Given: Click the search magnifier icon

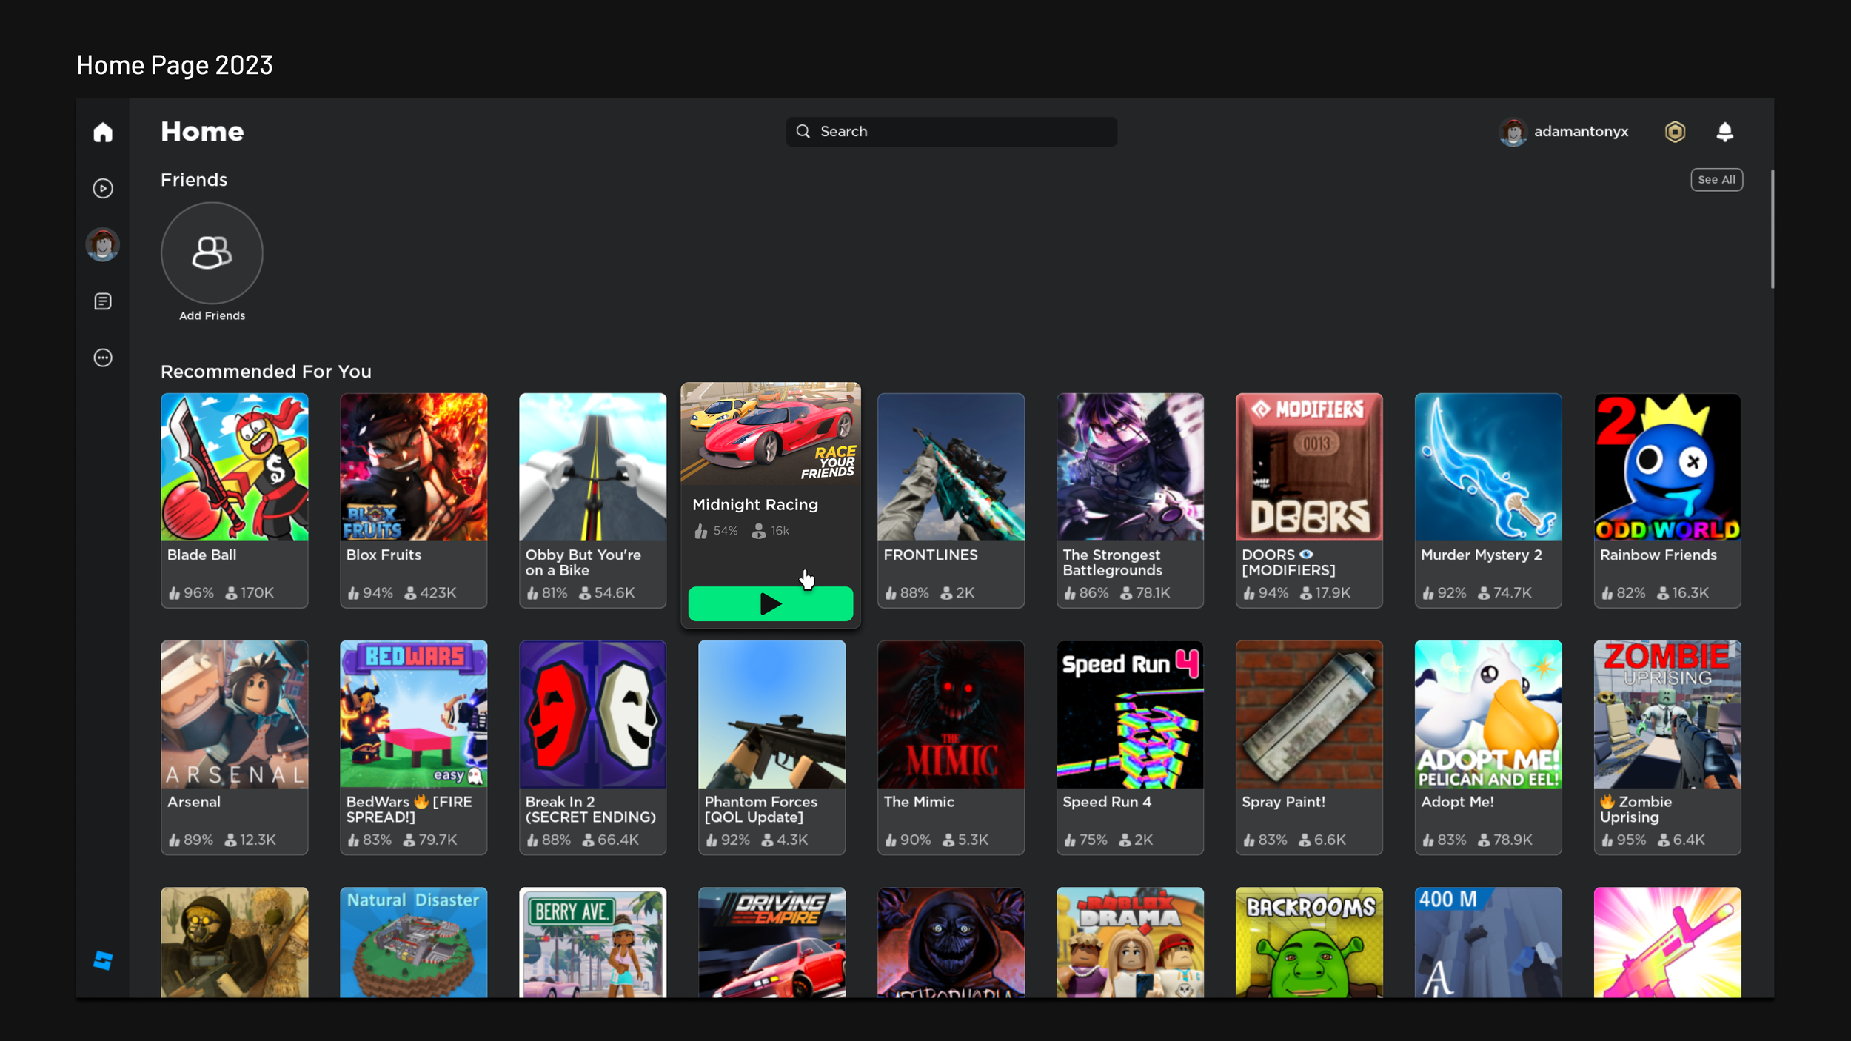Looking at the screenshot, I should (x=803, y=131).
